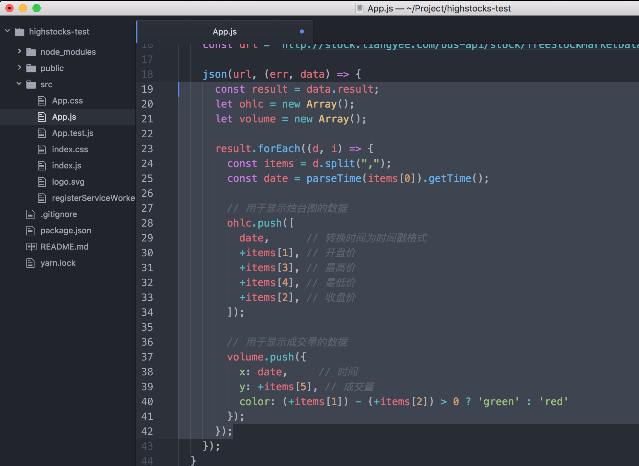
Task: Click the comment on line 27
Action: click(x=287, y=208)
